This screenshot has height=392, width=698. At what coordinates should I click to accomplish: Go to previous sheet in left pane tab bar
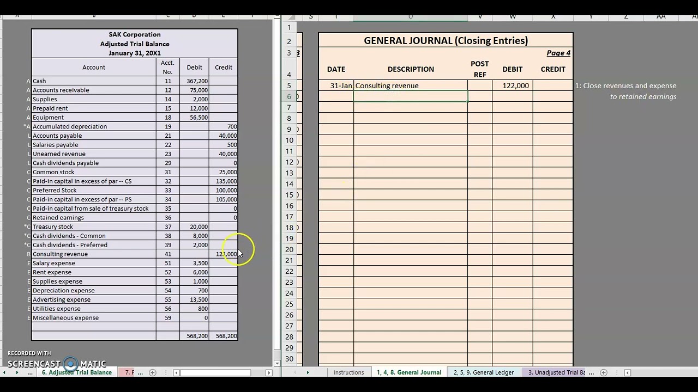click(x=5, y=373)
